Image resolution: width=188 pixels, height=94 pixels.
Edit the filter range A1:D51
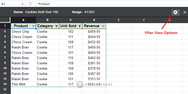pyautogui.click(x=90, y=12)
